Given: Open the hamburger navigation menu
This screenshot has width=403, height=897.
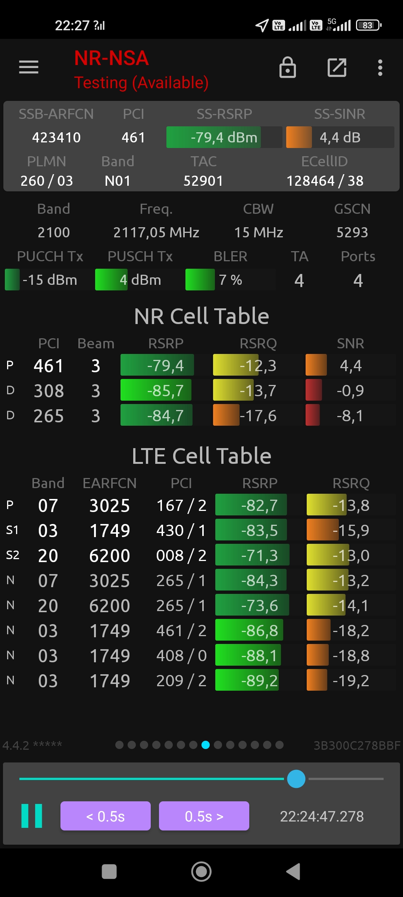Looking at the screenshot, I should [x=29, y=67].
